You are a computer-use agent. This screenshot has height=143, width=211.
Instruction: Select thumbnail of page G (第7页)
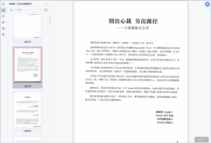tap(27, 65)
